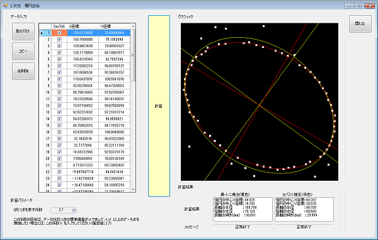This screenshot has height=240, width=378.
Task: Click the 全削除 (delete all) button
Action: click(23, 71)
